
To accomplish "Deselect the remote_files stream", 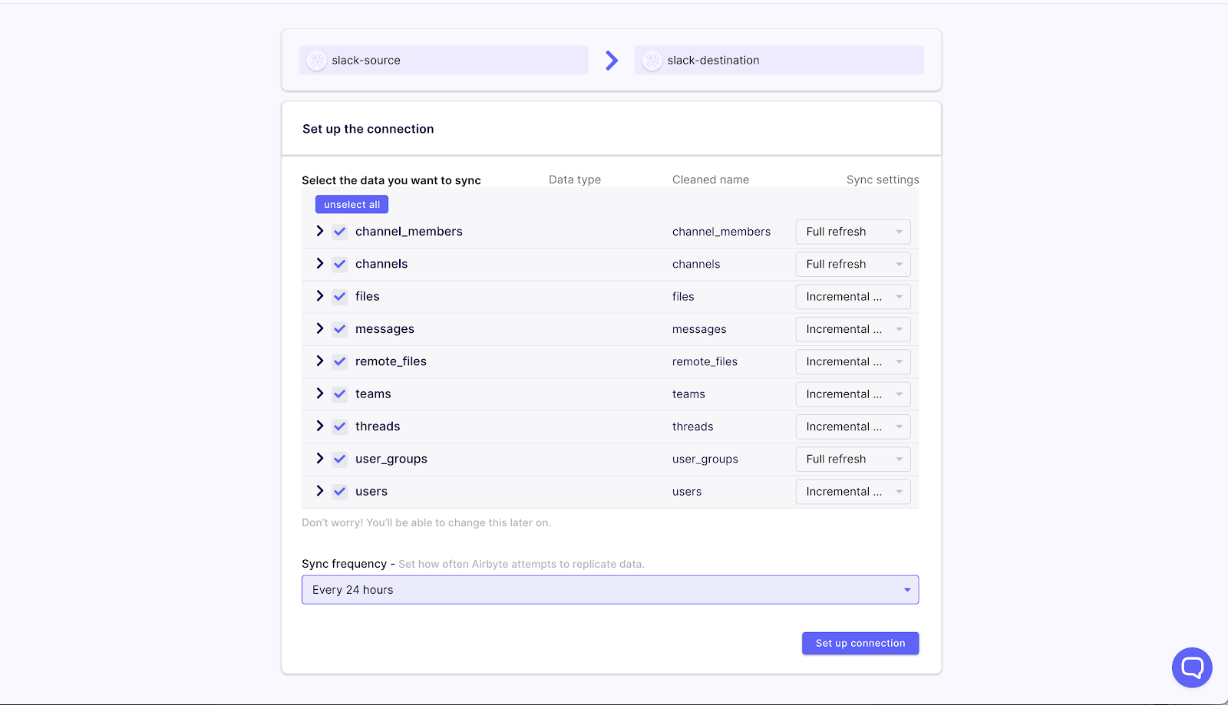I will coord(339,361).
